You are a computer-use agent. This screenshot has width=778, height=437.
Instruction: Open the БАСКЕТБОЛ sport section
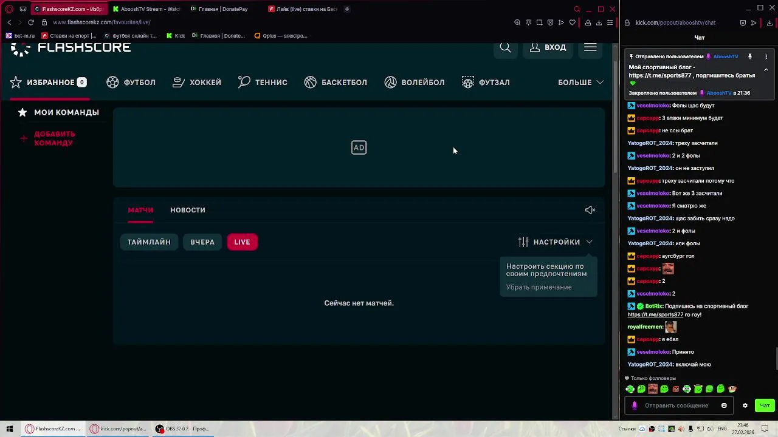pyautogui.click(x=336, y=83)
